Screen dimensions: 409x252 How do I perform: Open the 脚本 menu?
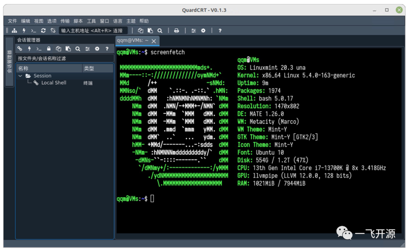point(78,21)
